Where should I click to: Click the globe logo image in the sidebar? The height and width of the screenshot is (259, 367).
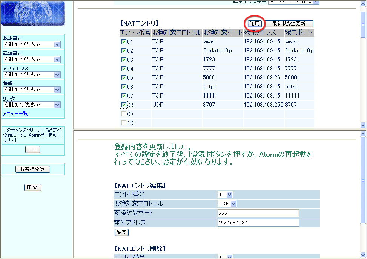[x=33, y=13]
